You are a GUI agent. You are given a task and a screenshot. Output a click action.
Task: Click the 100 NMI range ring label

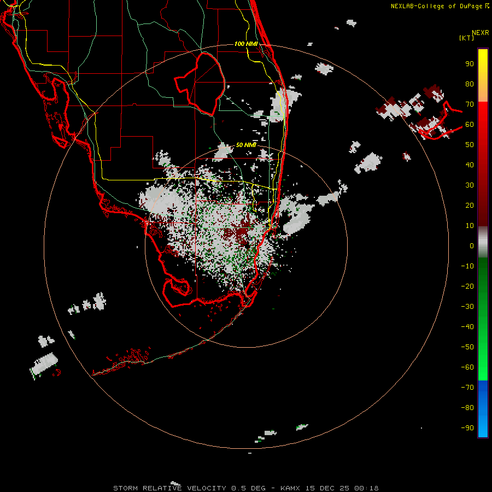point(246,44)
